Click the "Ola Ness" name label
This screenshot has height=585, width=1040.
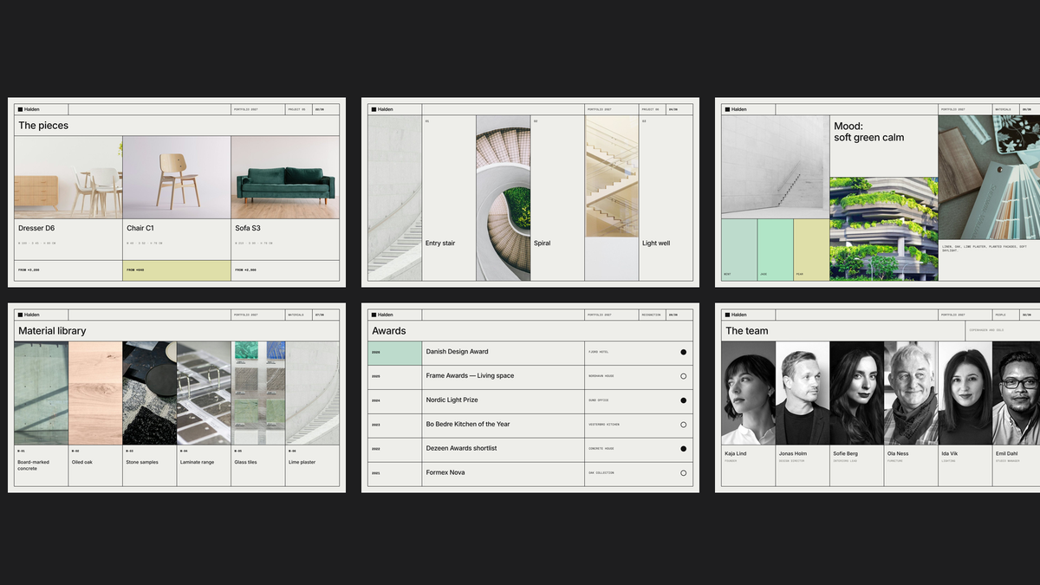898,453
